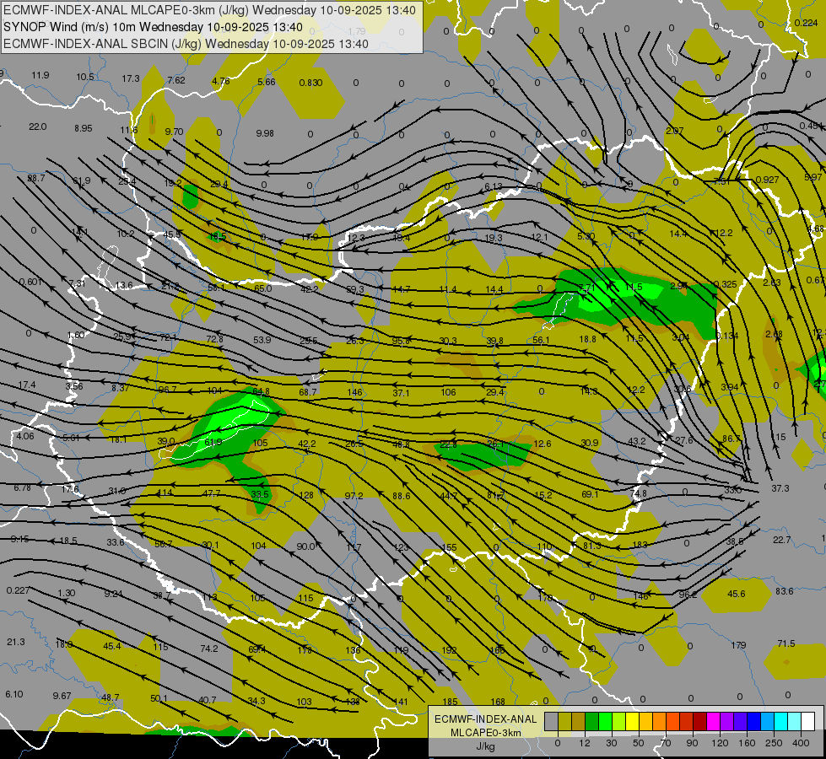Click the map value 64.8
826x759 pixels.
261,391
